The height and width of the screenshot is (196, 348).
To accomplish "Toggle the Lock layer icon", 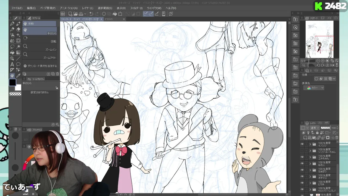I will (x=317, y=133).
